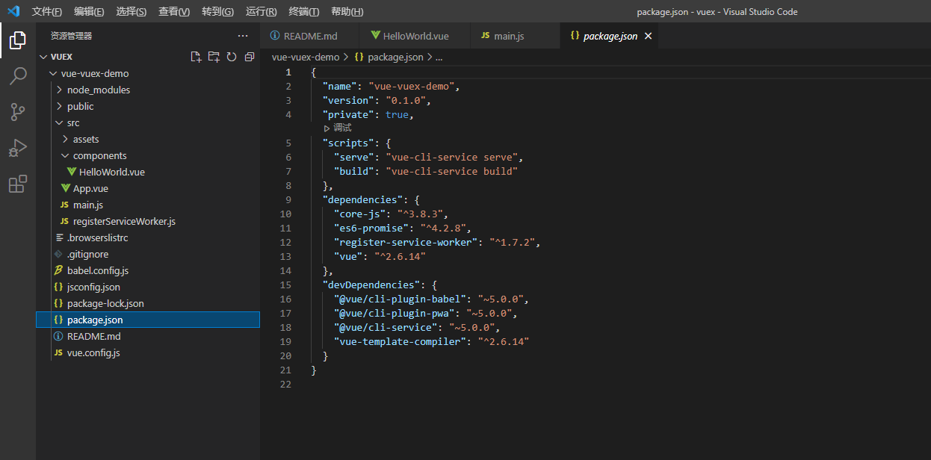Open the 帮助(H) menu
Image resolution: width=931 pixels, height=460 pixels.
pos(347,12)
